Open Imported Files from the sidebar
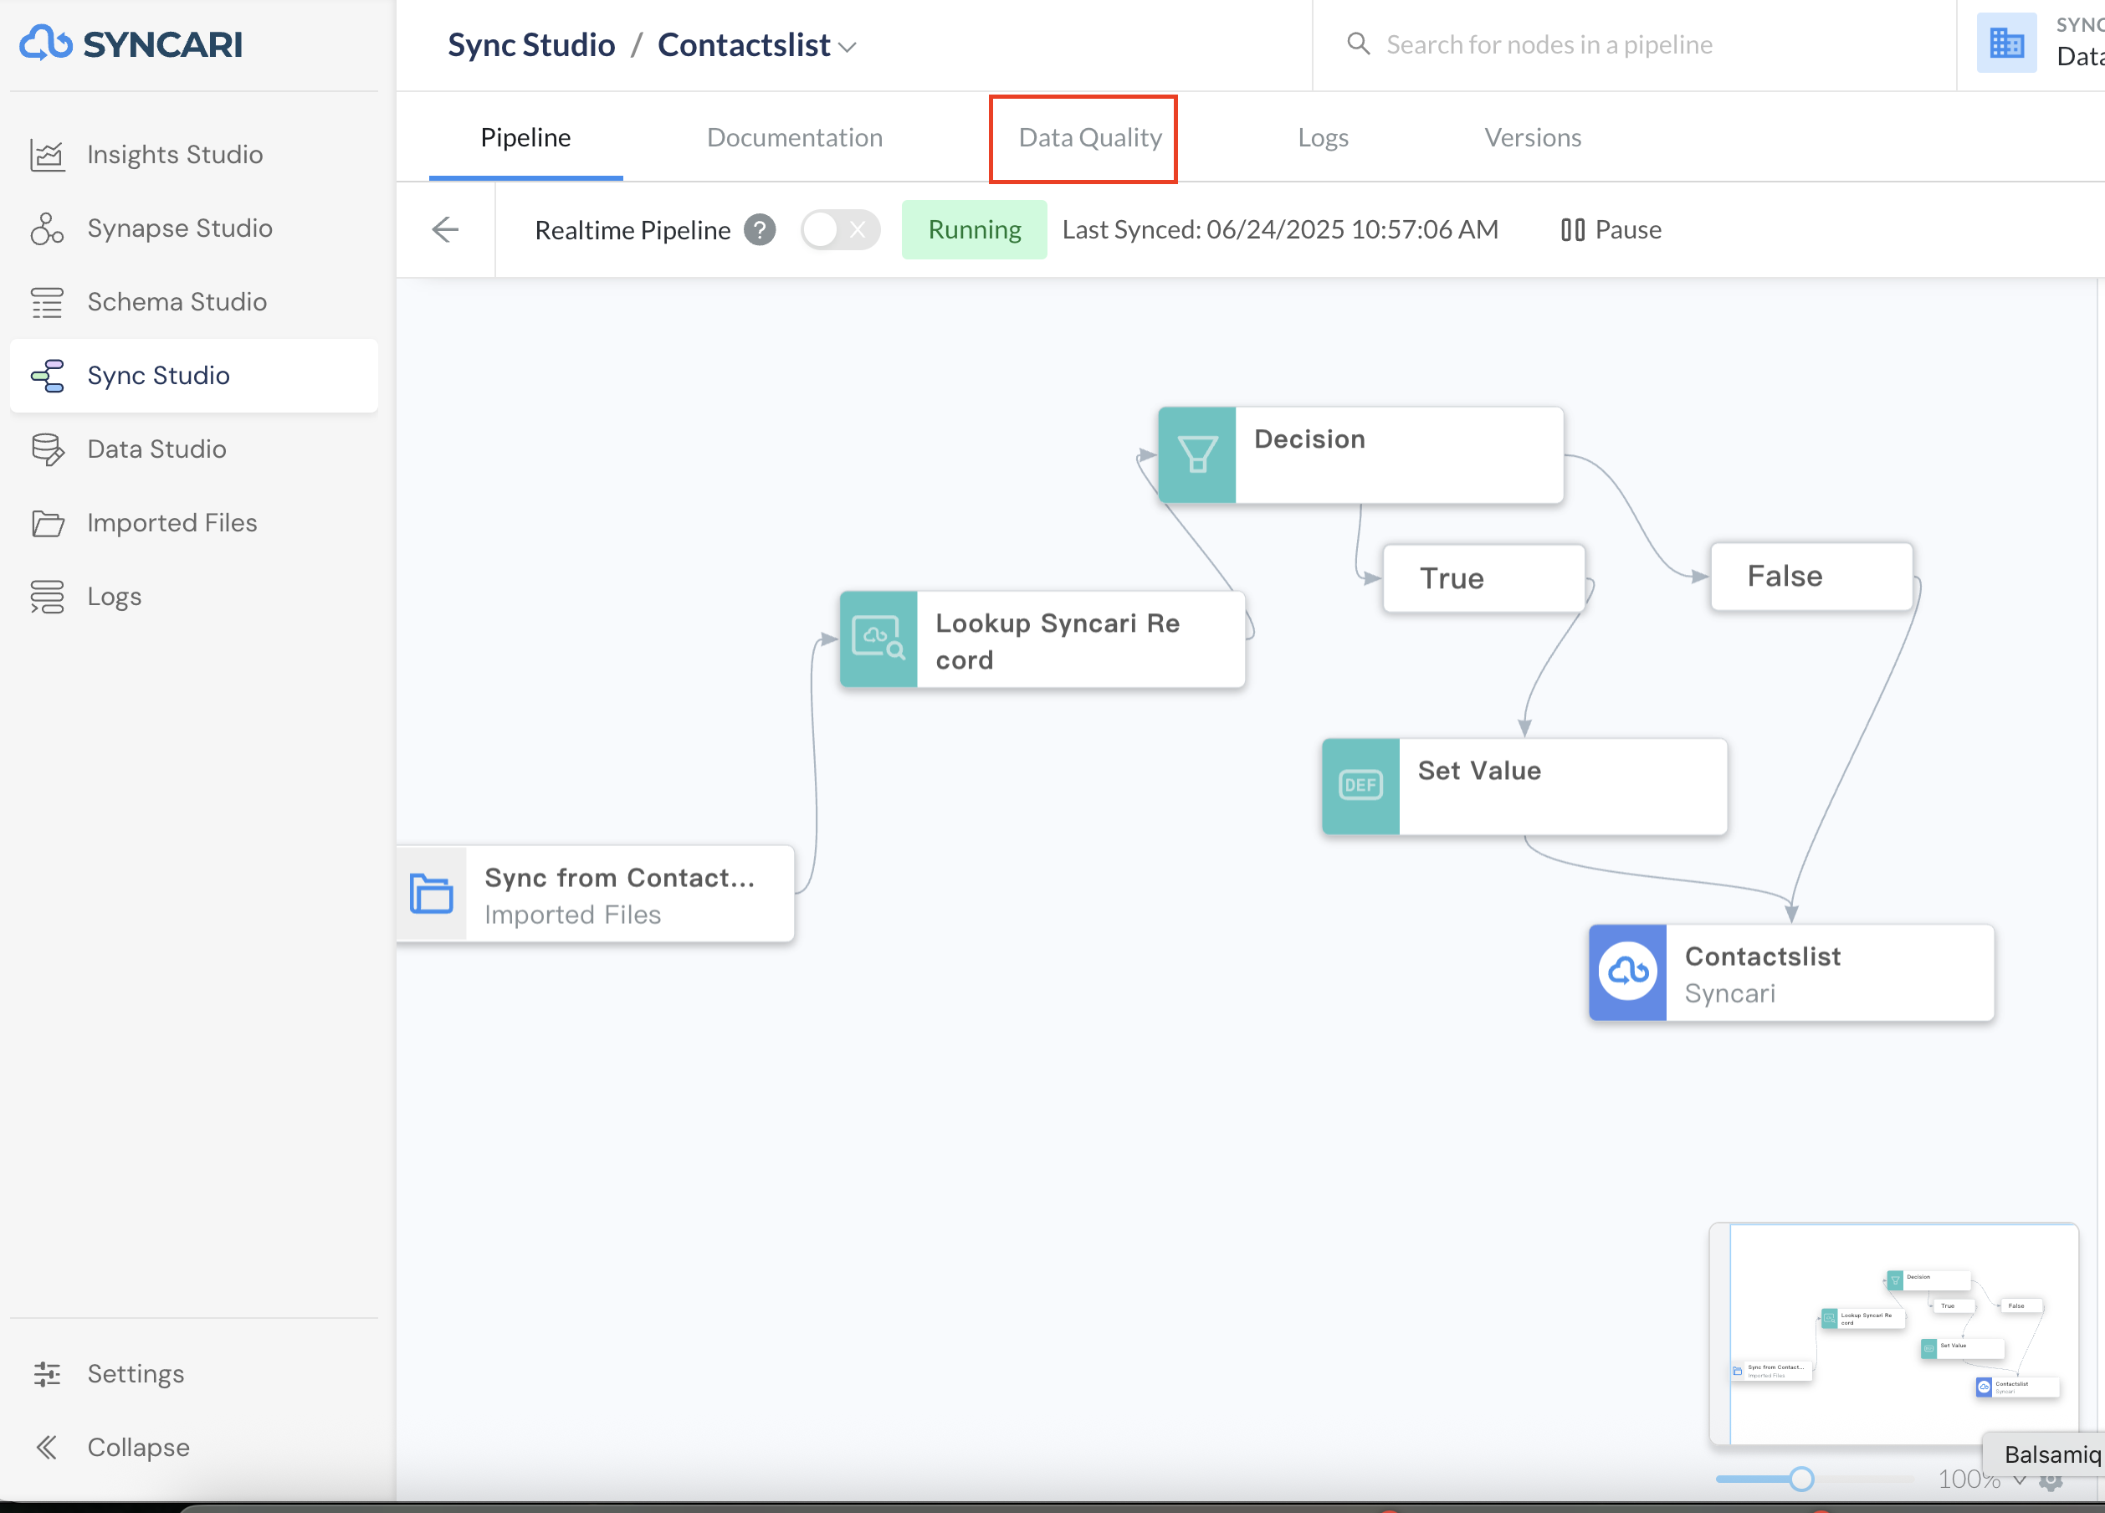Viewport: 2105px width, 1513px height. click(193, 522)
